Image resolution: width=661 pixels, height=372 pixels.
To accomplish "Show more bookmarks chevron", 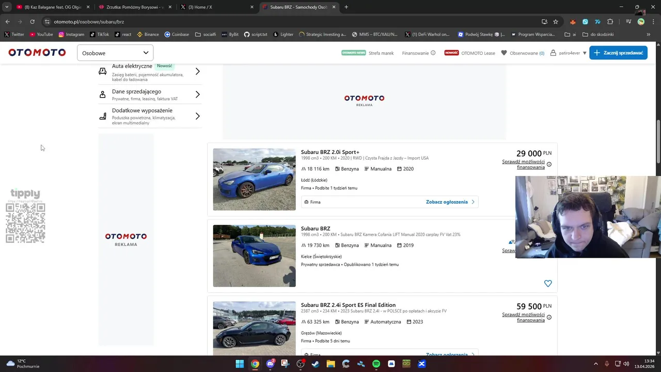I will pyautogui.click(x=648, y=35).
